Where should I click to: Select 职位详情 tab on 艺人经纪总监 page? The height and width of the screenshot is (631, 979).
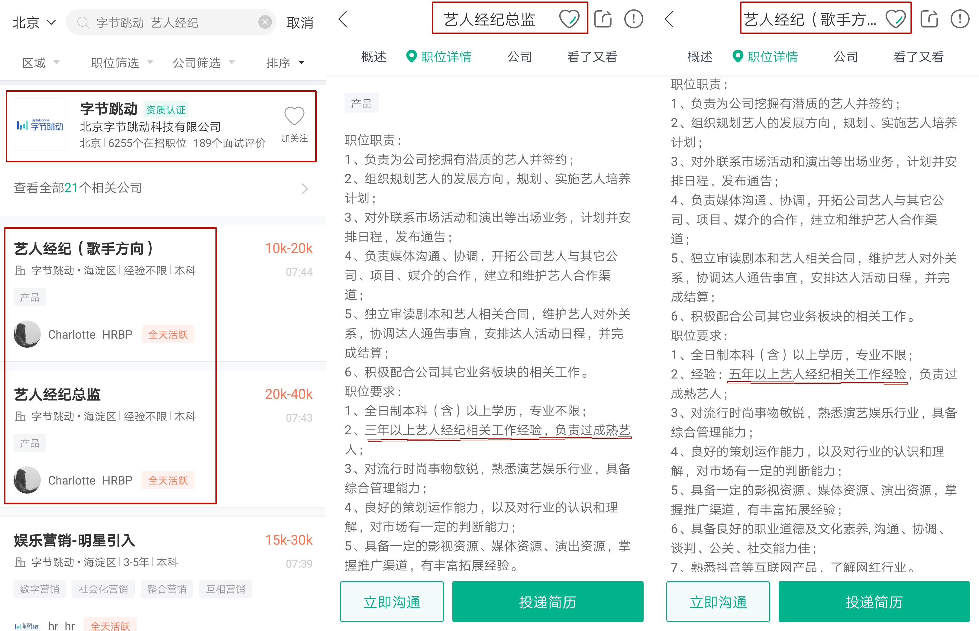(x=439, y=56)
